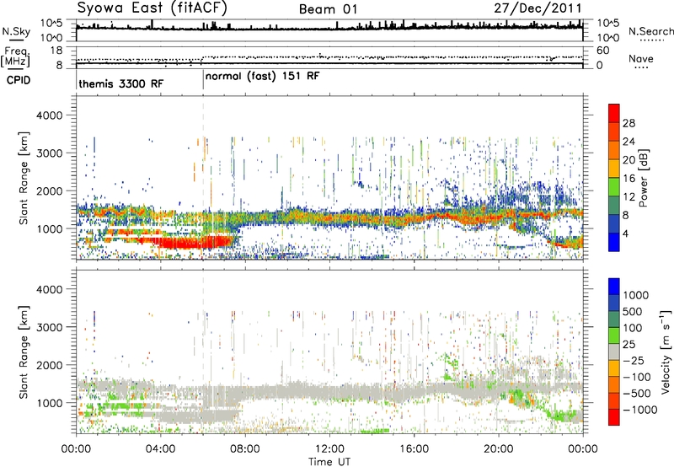This screenshot has height=467, width=674.
Task: Click the '28' value on the Power colorbar
Action: coord(629,123)
